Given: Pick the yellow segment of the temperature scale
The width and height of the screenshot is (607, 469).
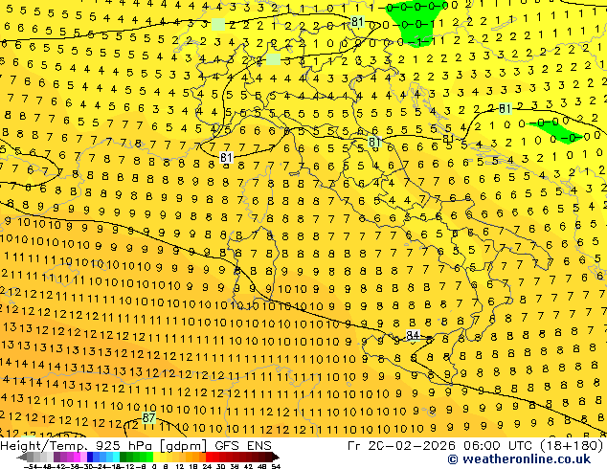Looking at the screenshot, I should tap(156, 457).
